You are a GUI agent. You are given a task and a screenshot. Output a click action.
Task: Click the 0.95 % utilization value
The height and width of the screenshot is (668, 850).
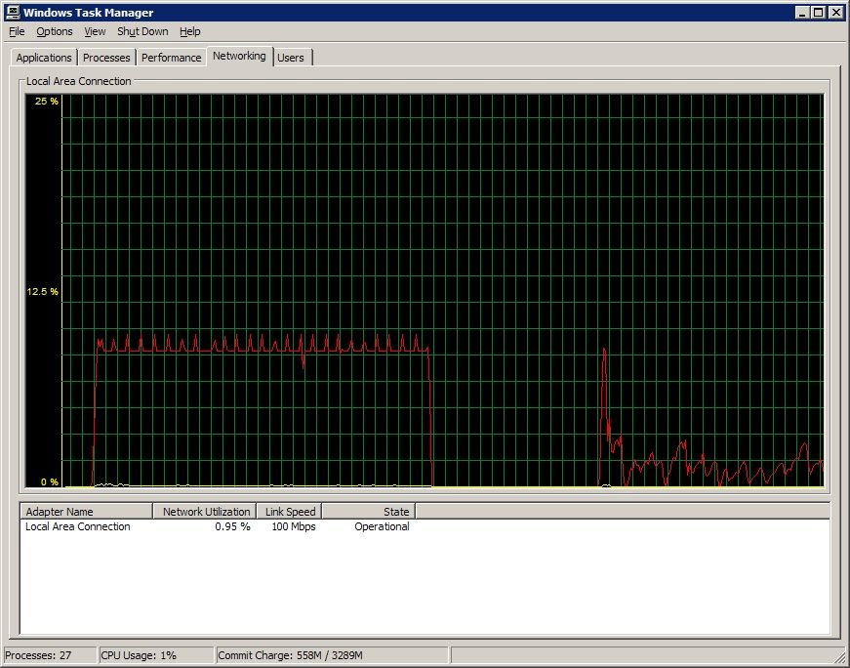click(x=232, y=526)
